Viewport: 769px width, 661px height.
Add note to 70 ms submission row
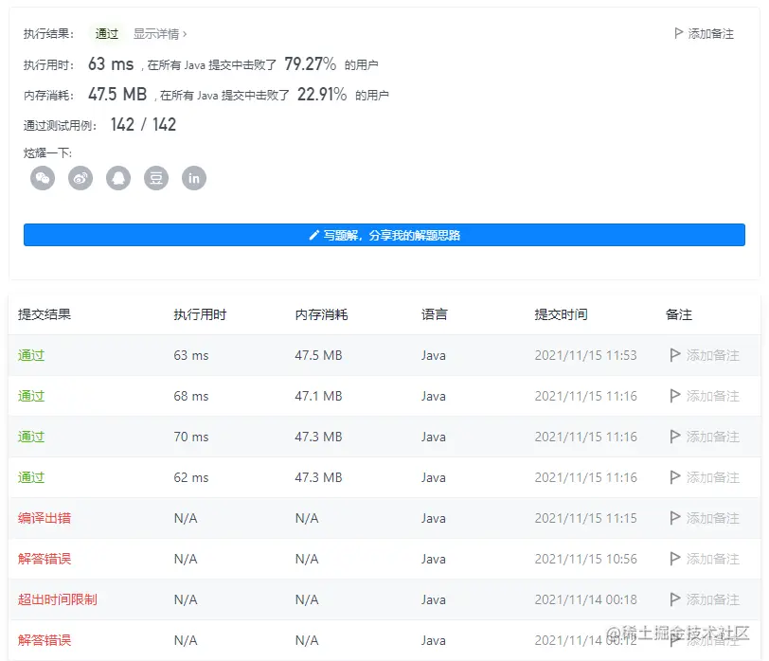point(705,437)
